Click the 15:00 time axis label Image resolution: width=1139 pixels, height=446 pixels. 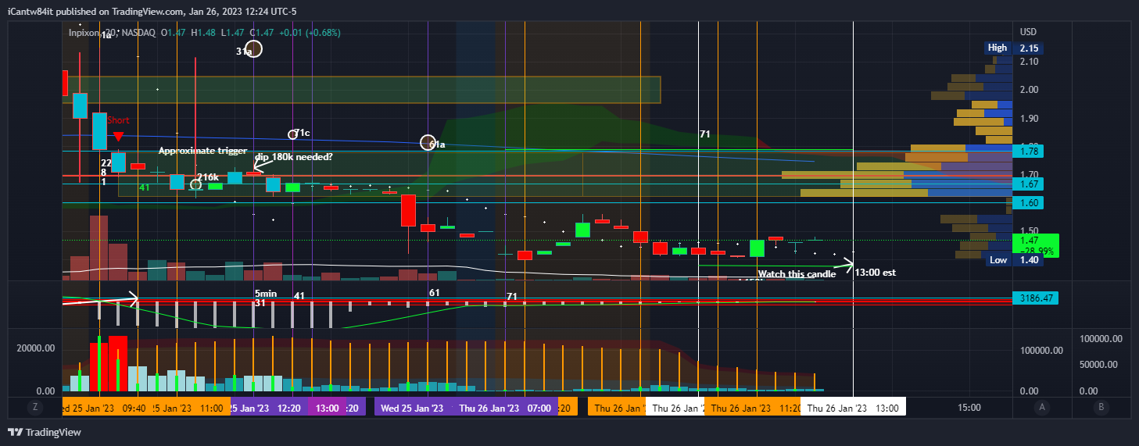coord(969,408)
